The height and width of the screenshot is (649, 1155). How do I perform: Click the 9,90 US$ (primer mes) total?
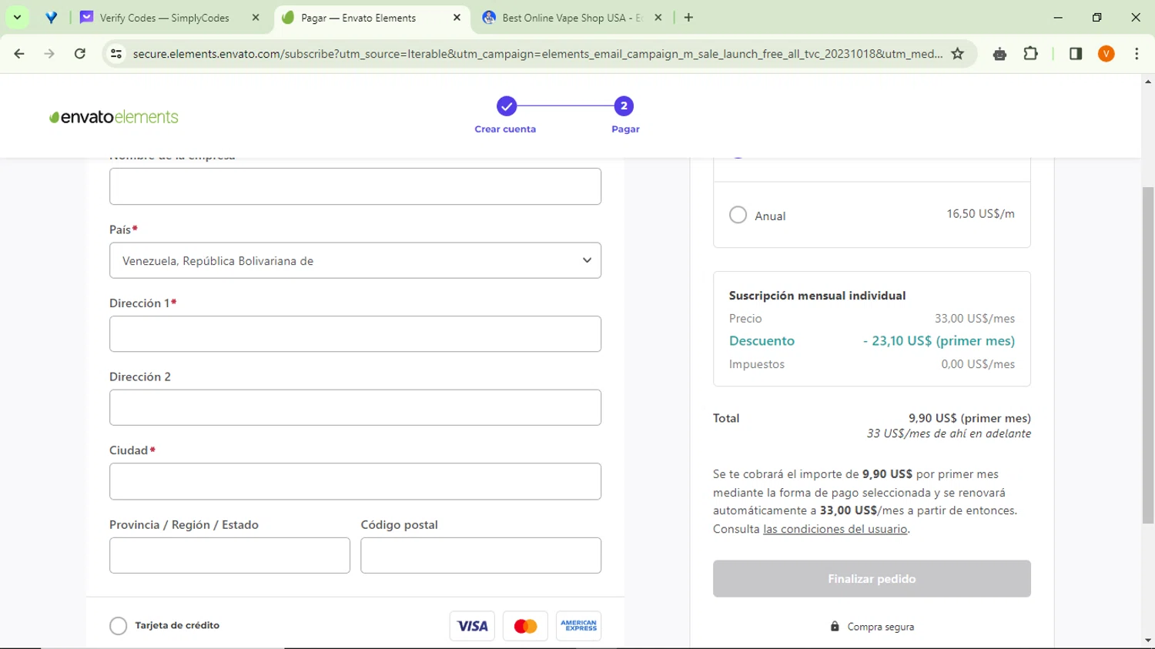(969, 418)
